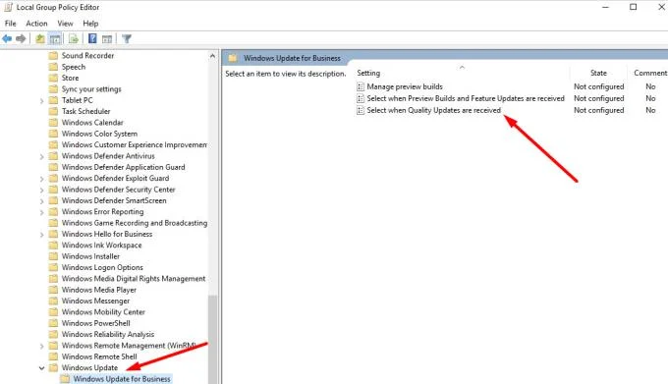The height and width of the screenshot is (384, 668).
Task: Open the Help menu
Action: (x=90, y=24)
